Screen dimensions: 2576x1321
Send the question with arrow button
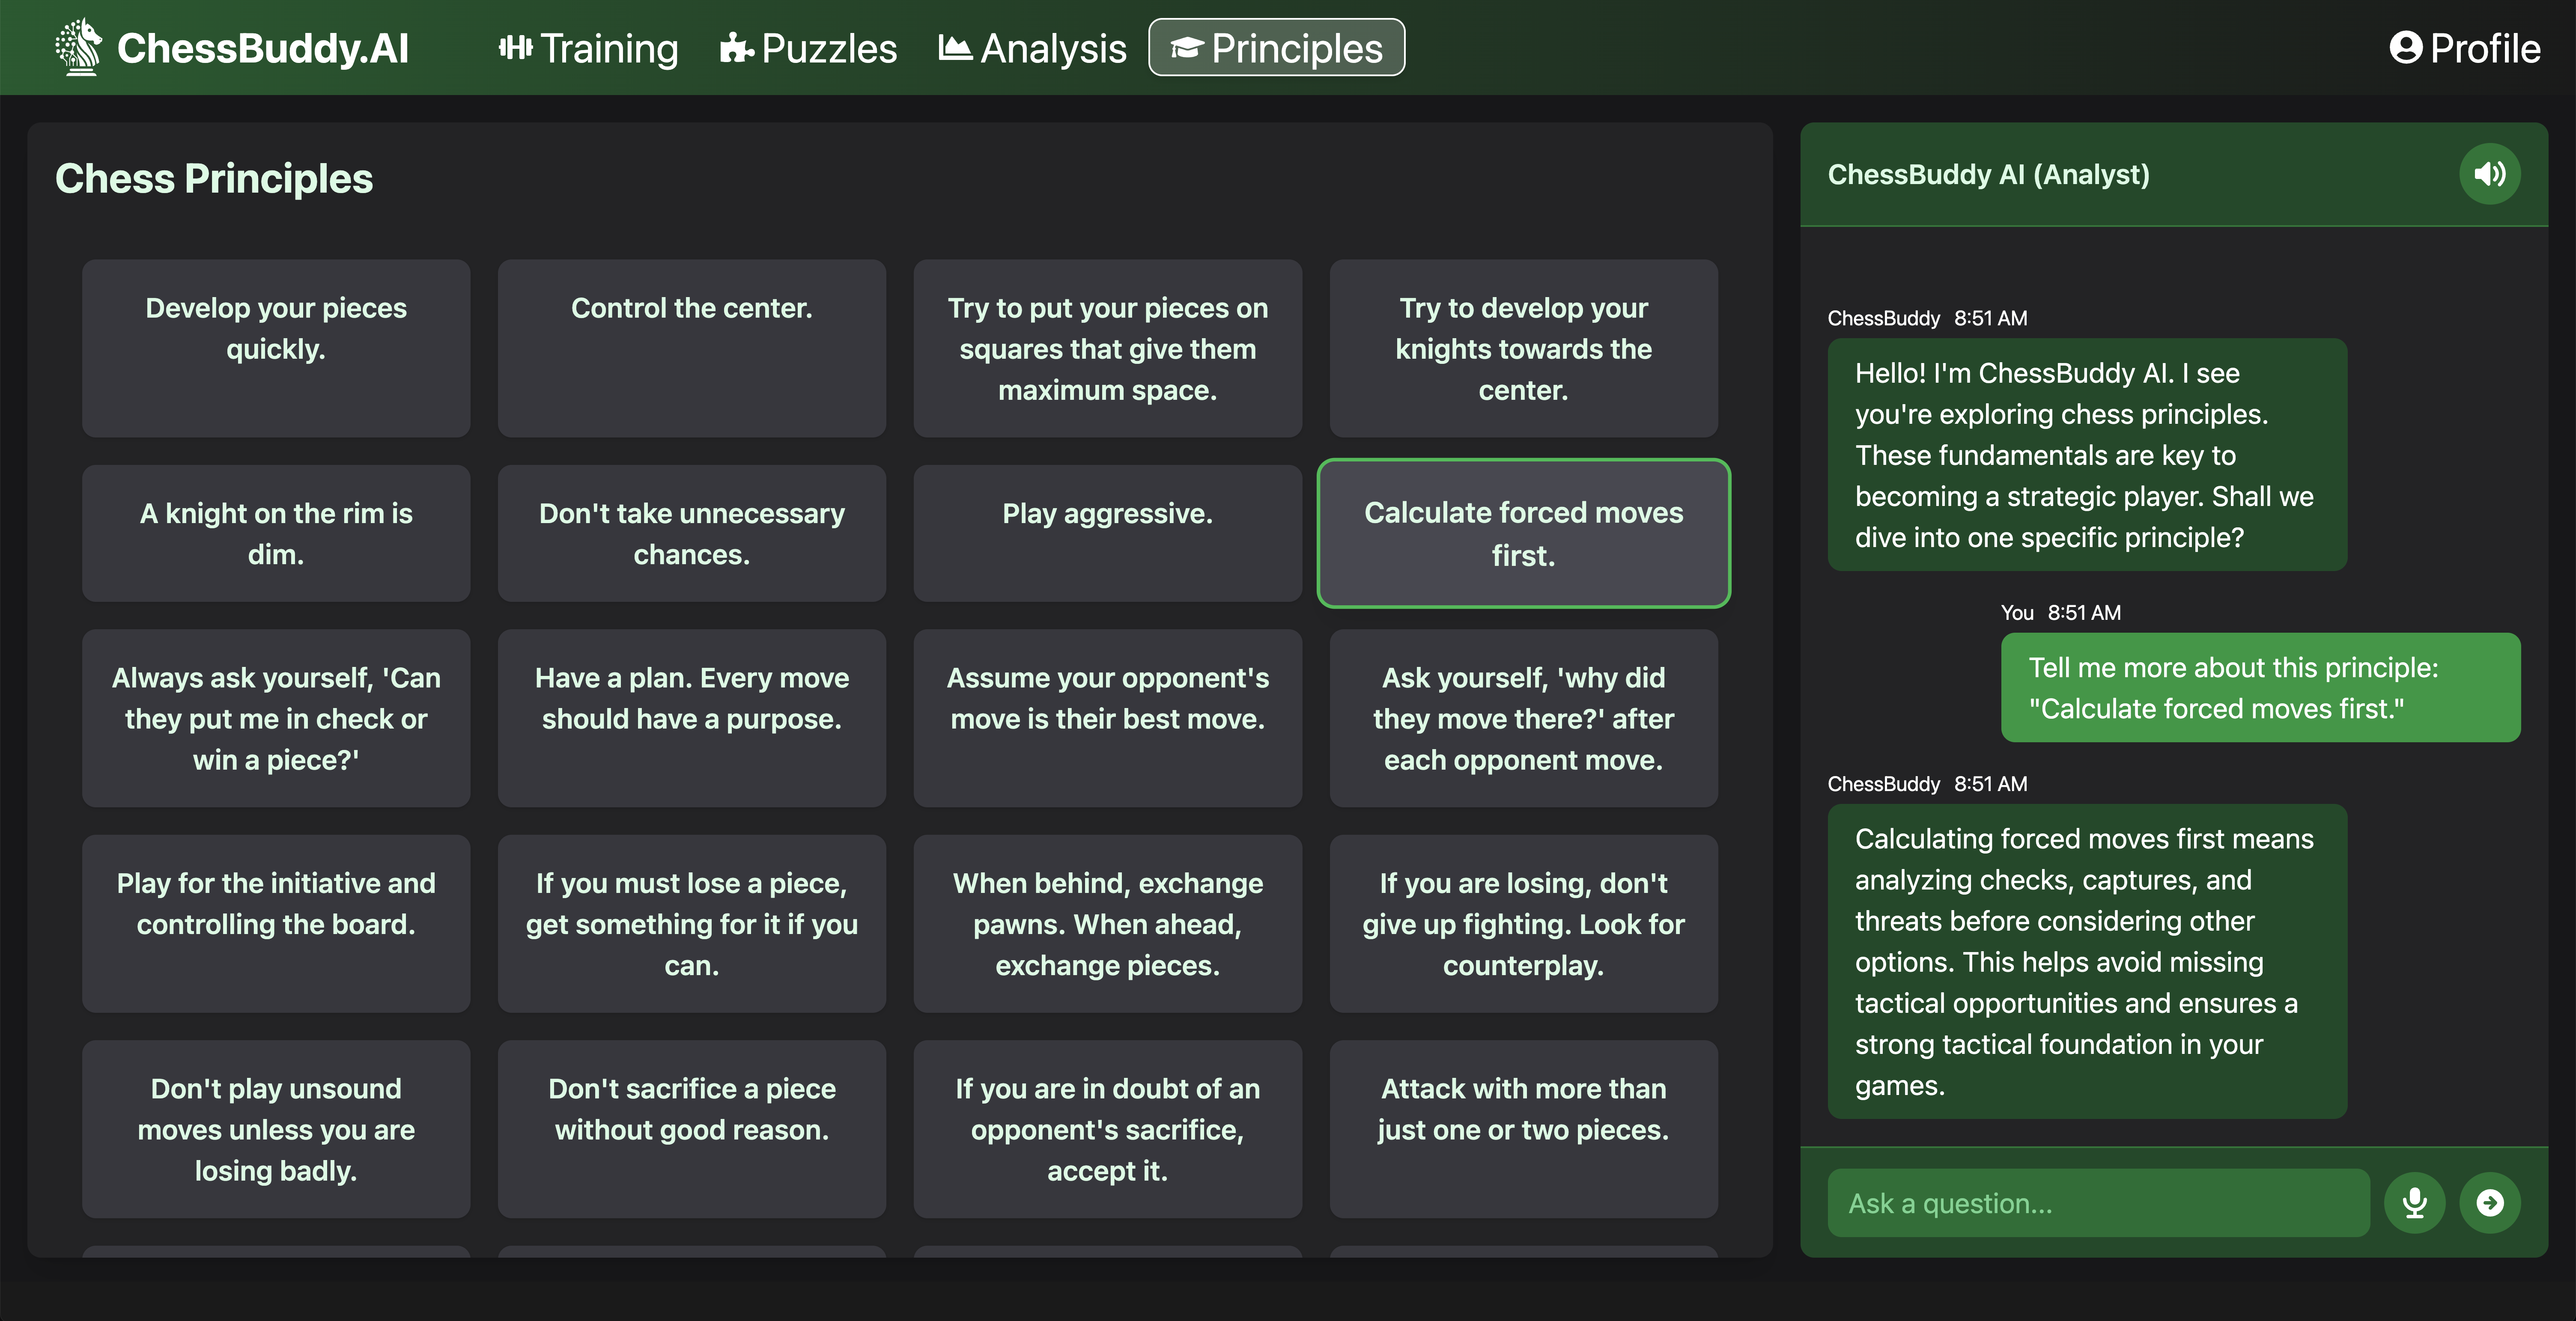[2490, 1202]
